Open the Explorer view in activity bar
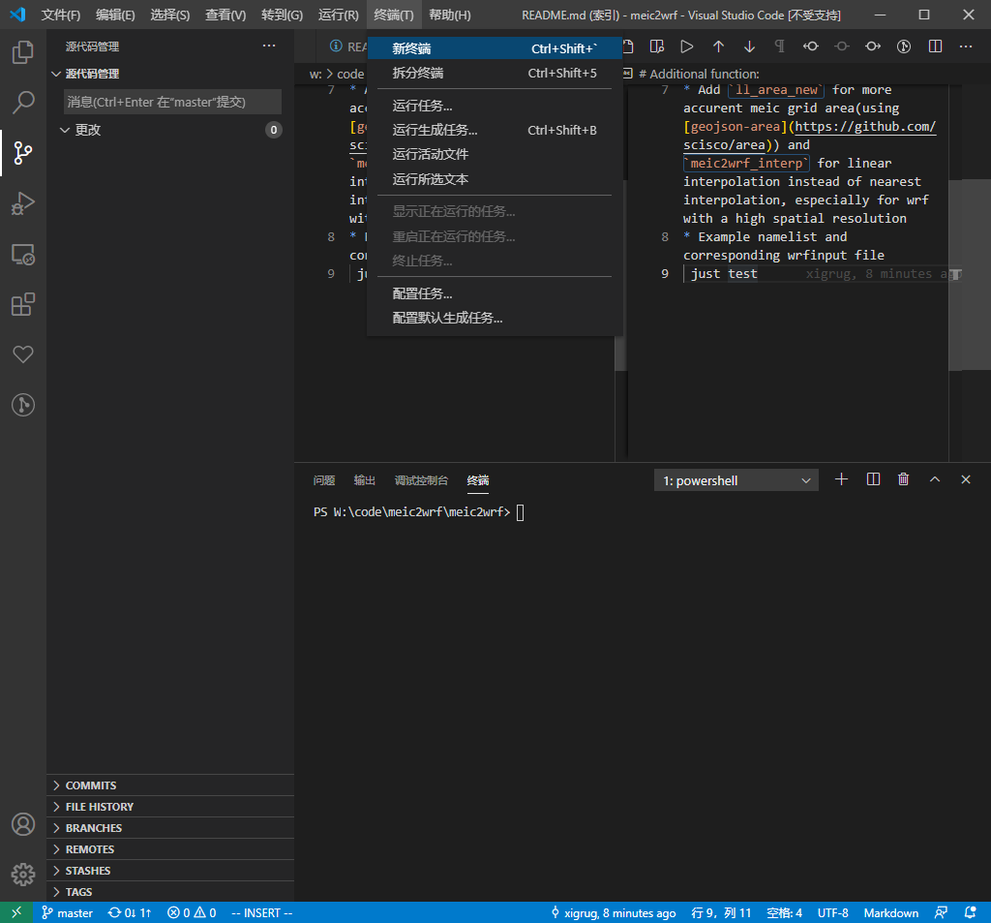 23,52
